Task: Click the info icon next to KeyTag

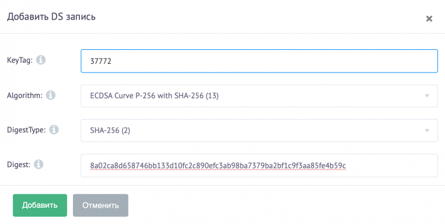Action: pyautogui.click(x=41, y=60)
